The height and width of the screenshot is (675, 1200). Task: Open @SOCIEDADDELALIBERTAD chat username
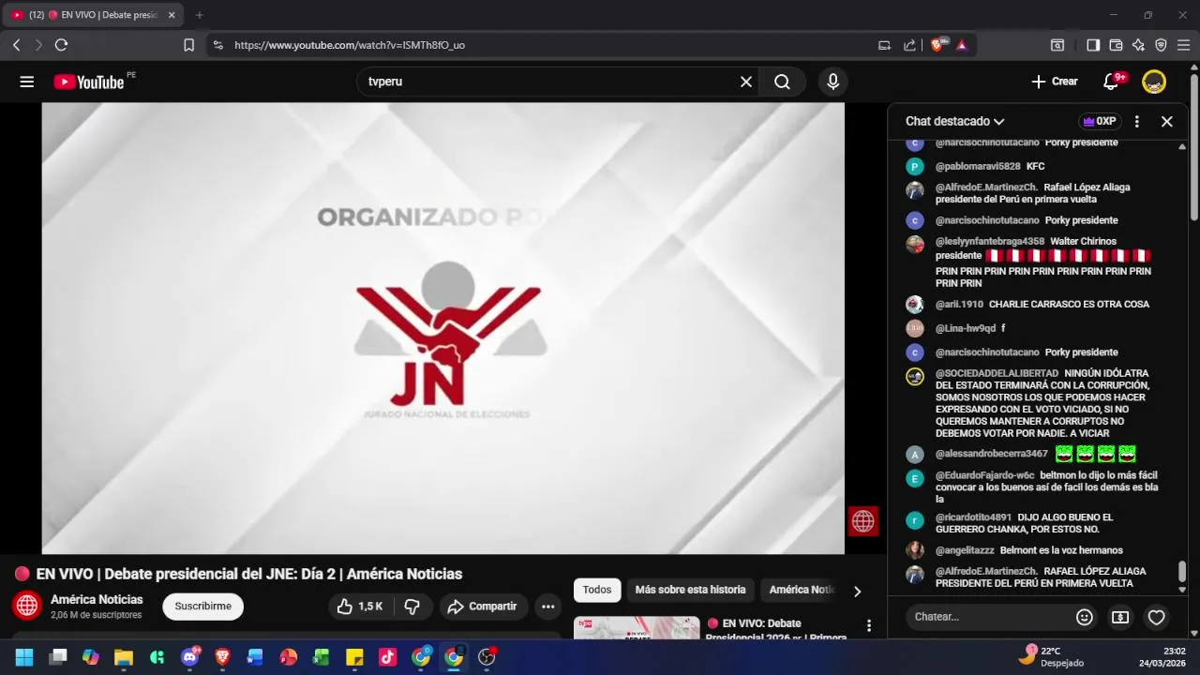click(997, 373)
